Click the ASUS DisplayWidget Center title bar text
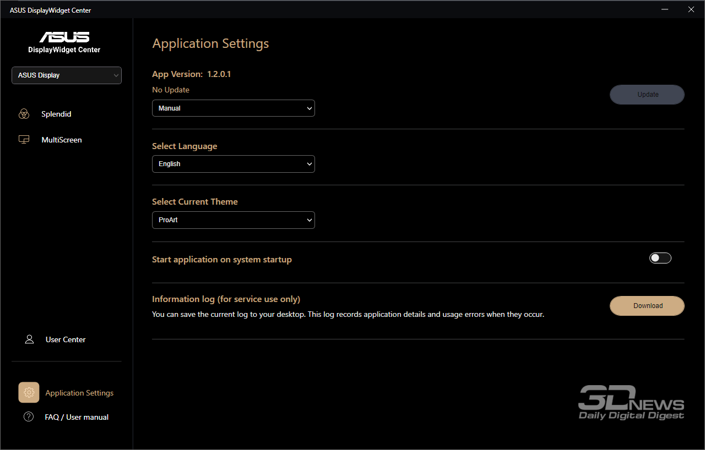 coord(51,10)
